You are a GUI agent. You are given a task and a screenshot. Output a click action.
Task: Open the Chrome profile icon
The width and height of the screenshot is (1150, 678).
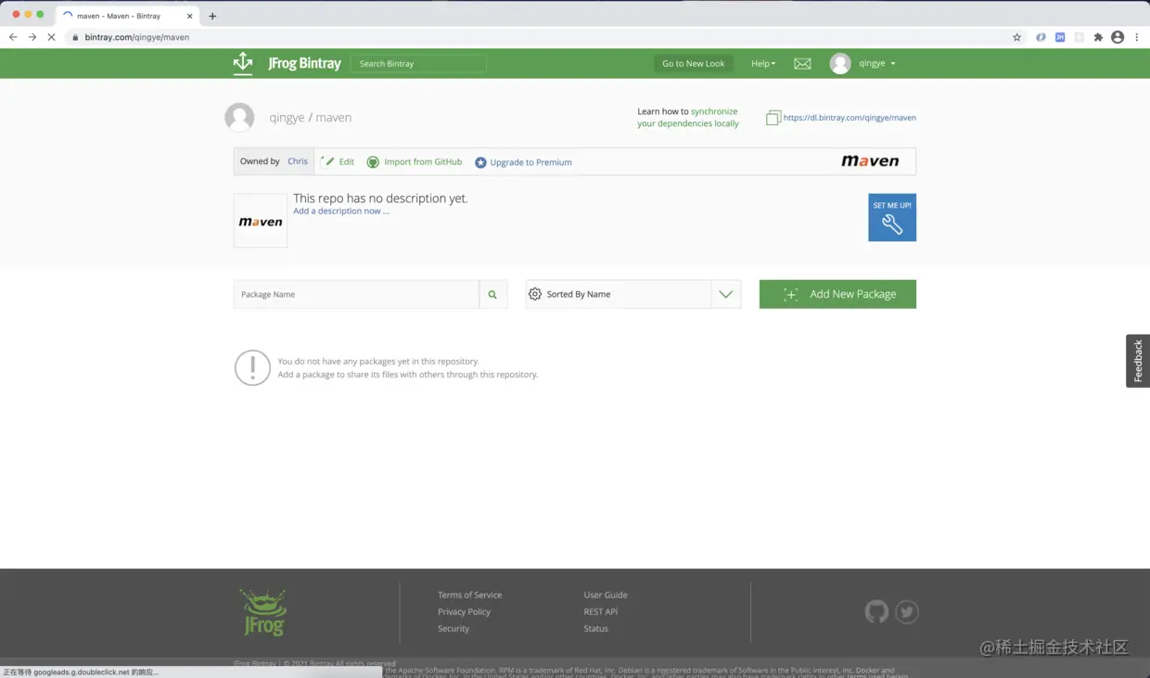[x=1118, y=37]
